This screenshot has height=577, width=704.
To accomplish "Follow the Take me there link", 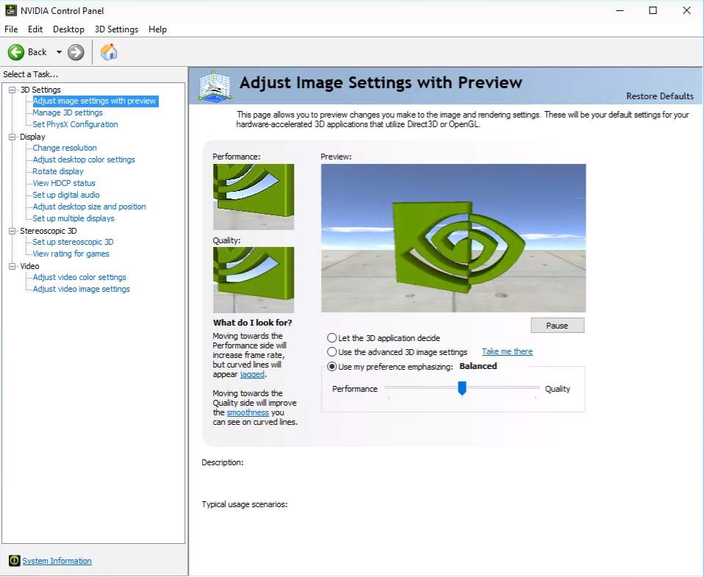I will click(x=506, y=351).
